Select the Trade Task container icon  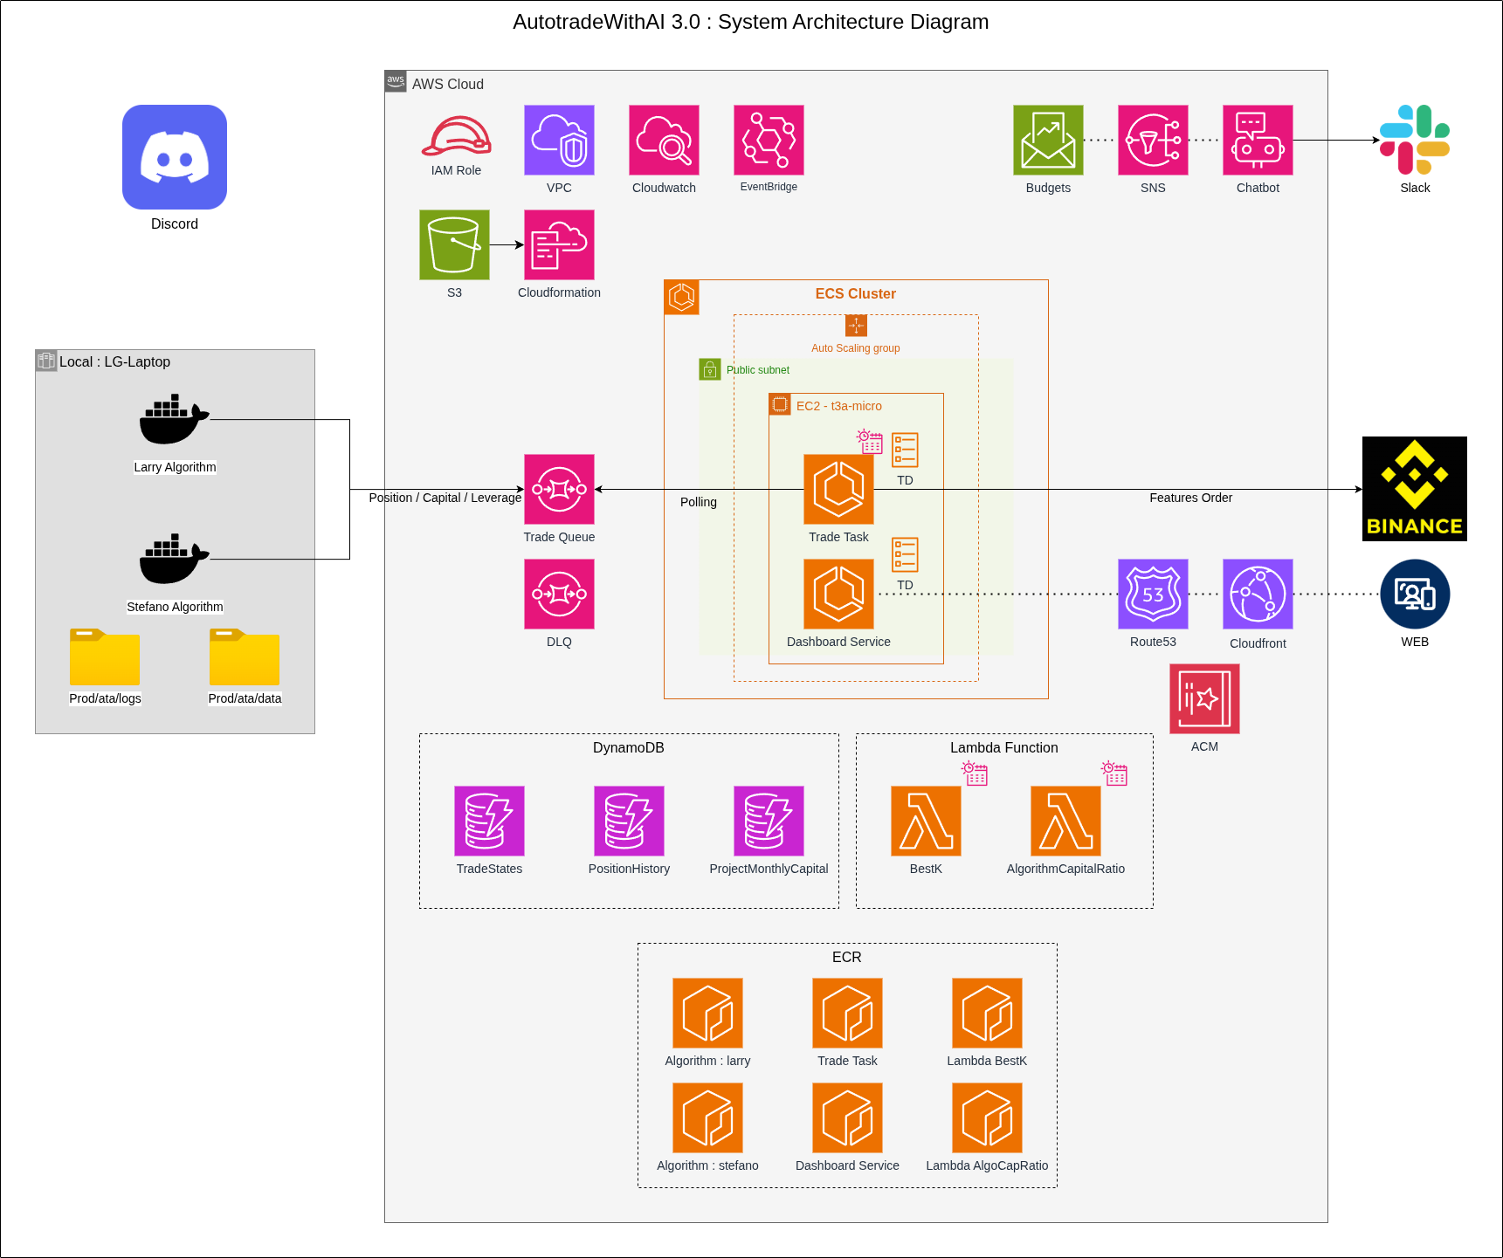pyautogui.click(x=838, y=490)
